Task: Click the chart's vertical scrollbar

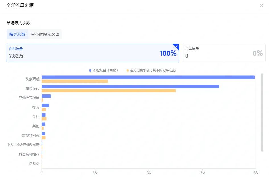Action: [262, 113]
